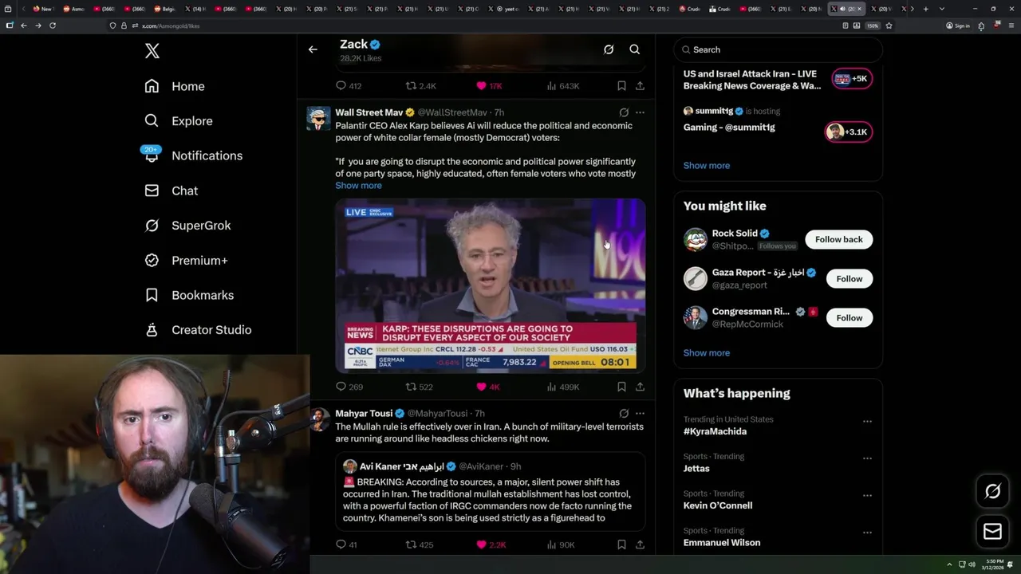Focus the Search input field
Viewport: 1021px width, 574px height.
tap(779, 49)
